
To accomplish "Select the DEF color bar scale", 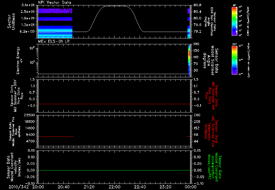I will (234, 60).
